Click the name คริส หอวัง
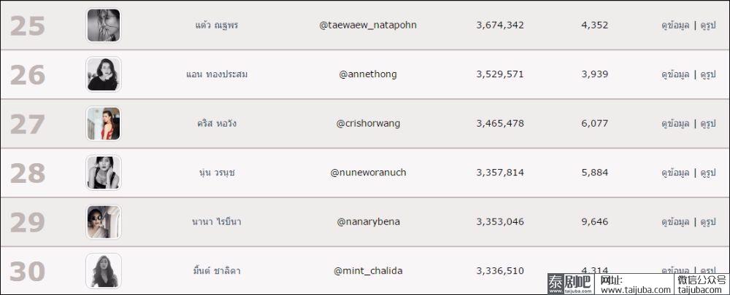Viewport: 730px width, 295px height. 217,124
